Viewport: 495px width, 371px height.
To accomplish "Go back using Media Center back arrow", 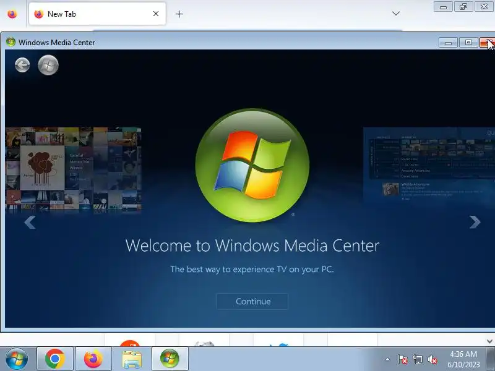I will coord(22,66).
